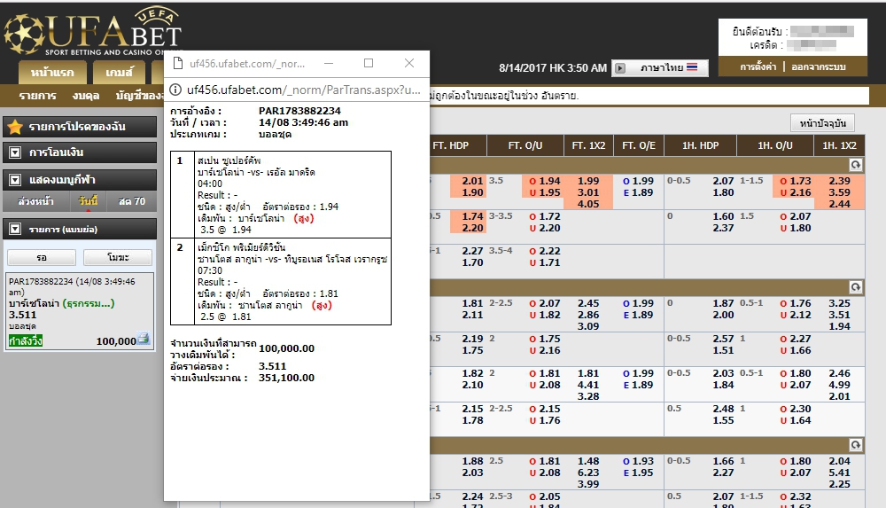Click the 1H. 1X2 column header
Image resolution: width=886 pixels, height=508 pixels.
839,145
